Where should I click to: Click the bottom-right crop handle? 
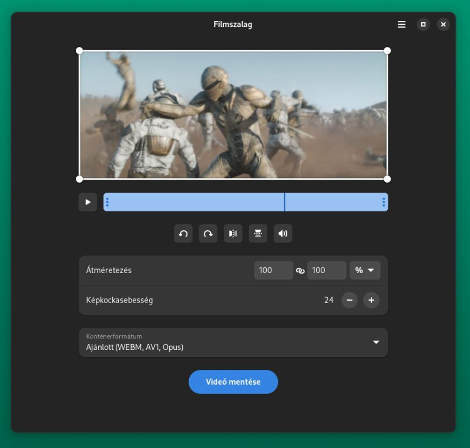387,179
